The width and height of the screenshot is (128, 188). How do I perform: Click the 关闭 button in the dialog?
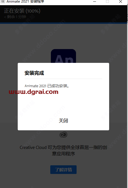coord(63,121)
